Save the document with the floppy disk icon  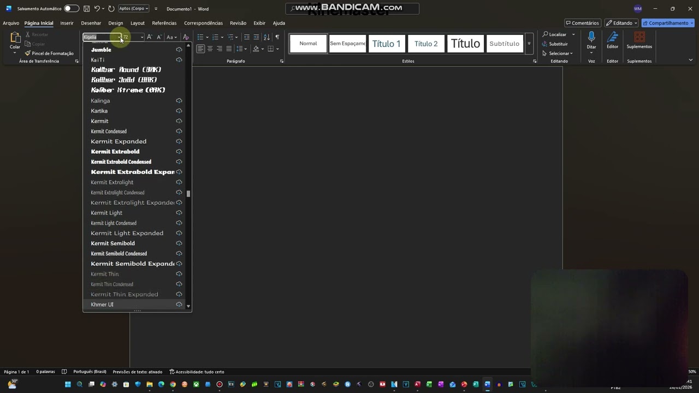[86, 9]
